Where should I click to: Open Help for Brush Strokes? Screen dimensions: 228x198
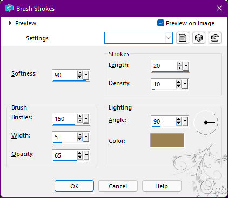[162, 186]
